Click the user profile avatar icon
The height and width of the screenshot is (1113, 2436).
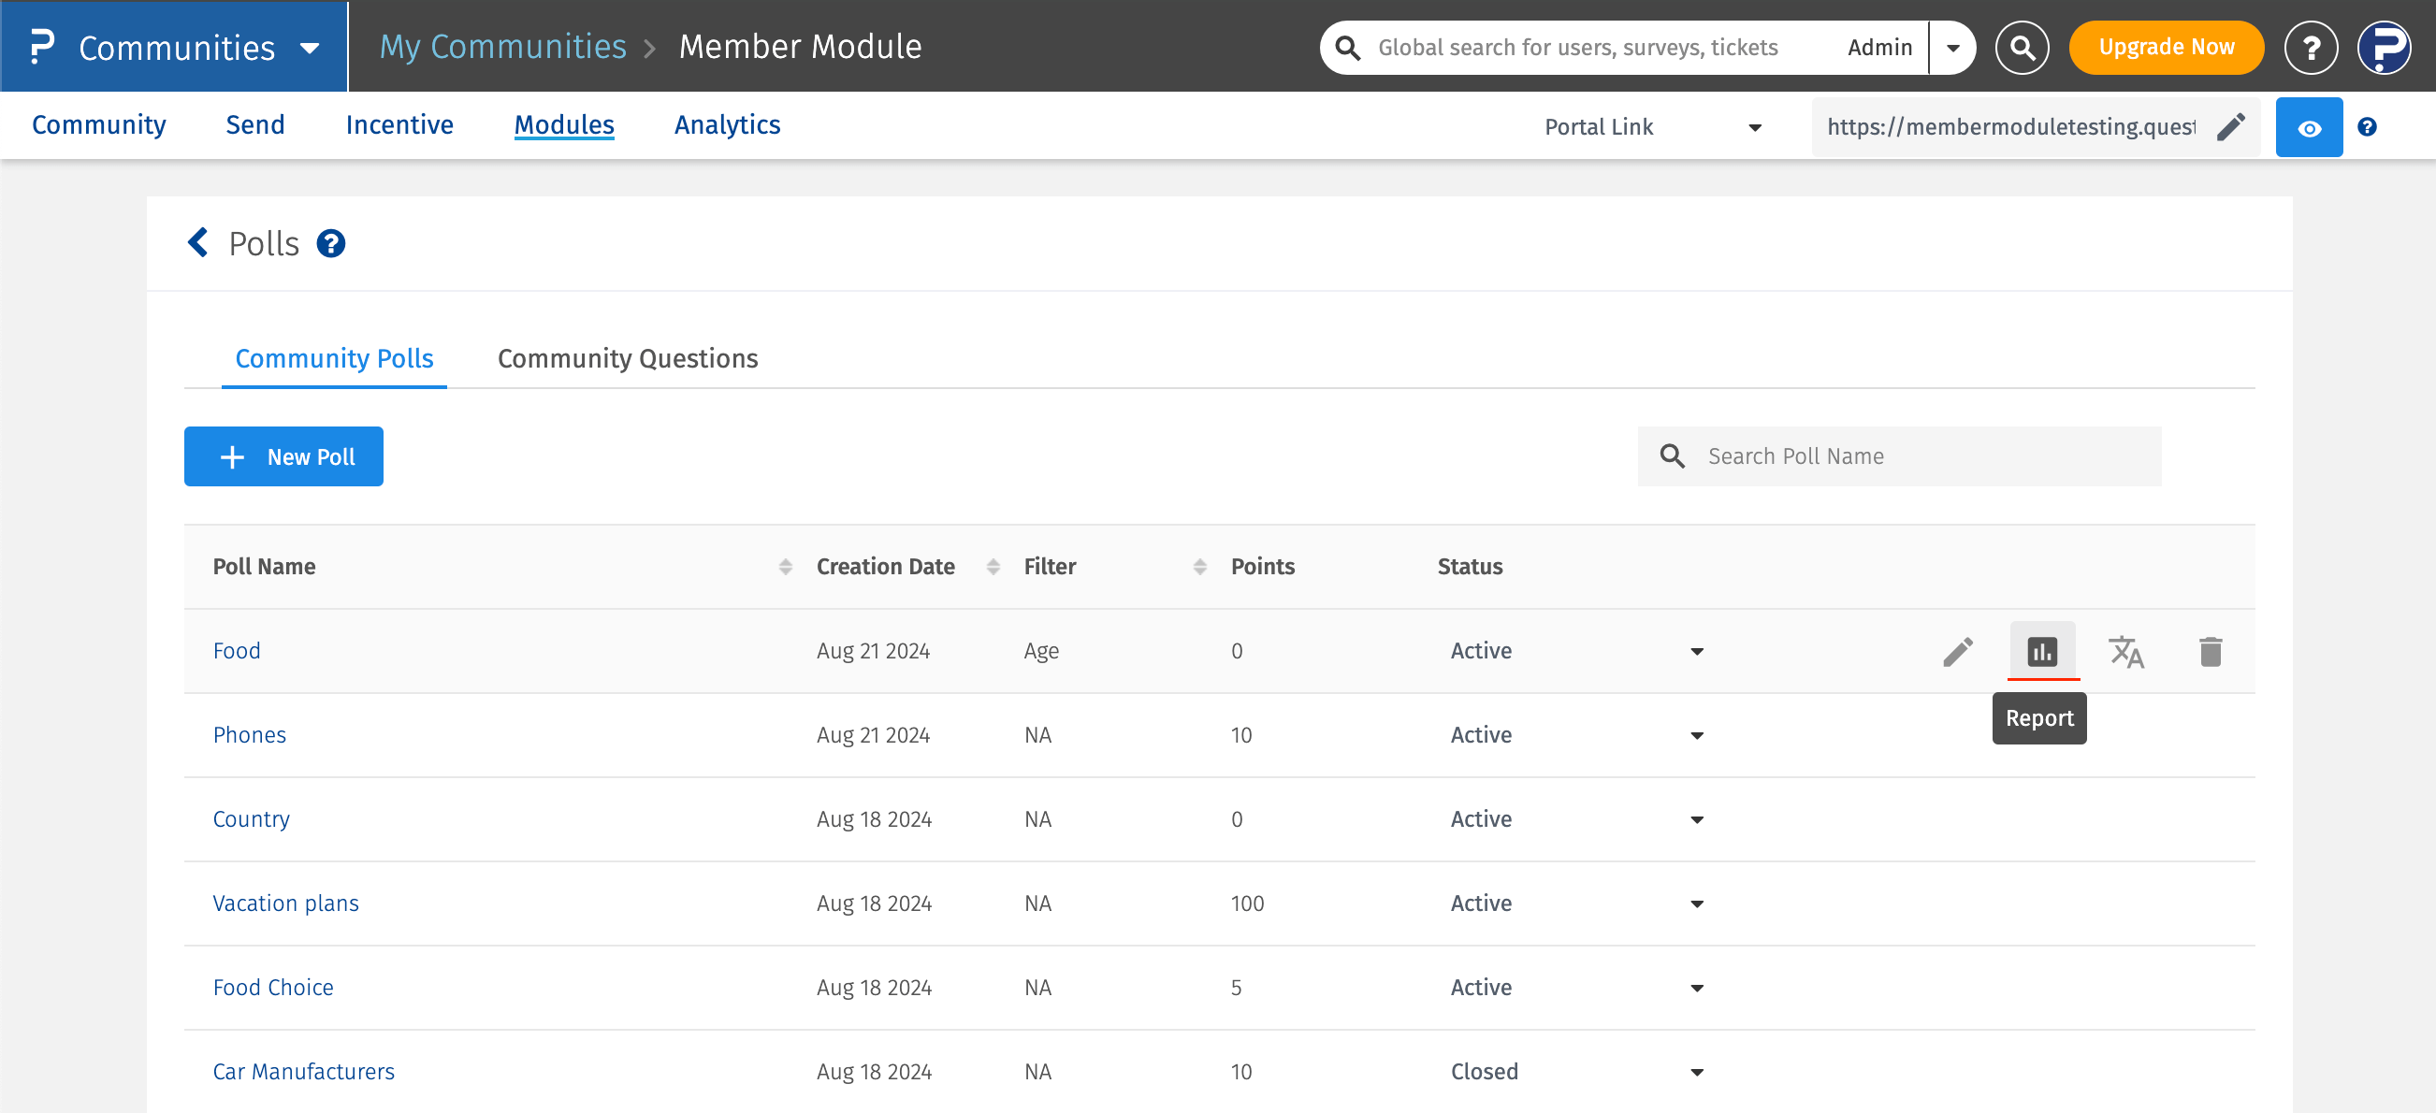click(x=2384, y=48)
